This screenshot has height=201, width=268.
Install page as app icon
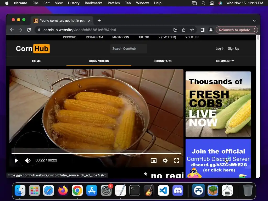(175, 30)
